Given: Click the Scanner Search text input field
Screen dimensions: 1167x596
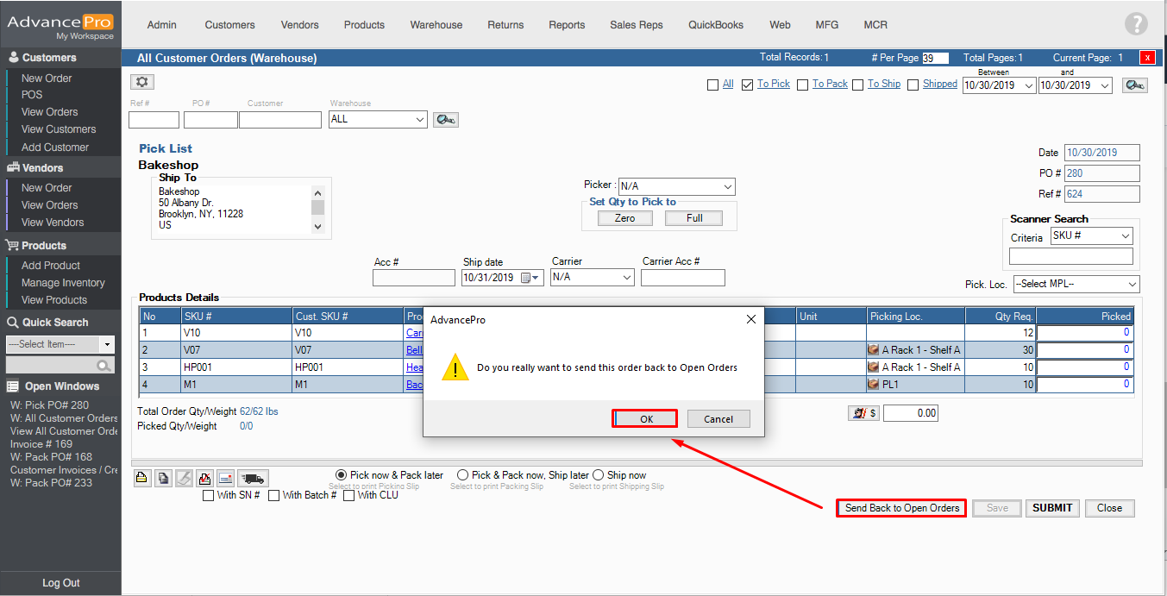Looking at the screenshot, I should click(x=1070, y=256).
